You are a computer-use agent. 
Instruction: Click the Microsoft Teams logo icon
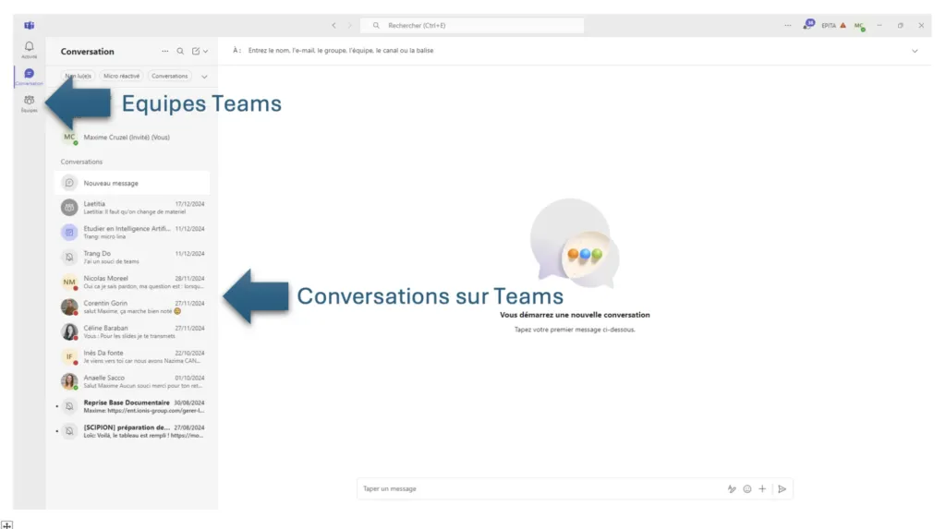pyautogui.click(x=29, y=25)
